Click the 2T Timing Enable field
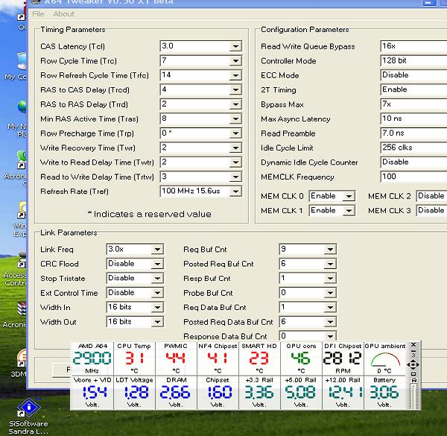This screenshot has height=436, width=447. (x=413, y=90)
